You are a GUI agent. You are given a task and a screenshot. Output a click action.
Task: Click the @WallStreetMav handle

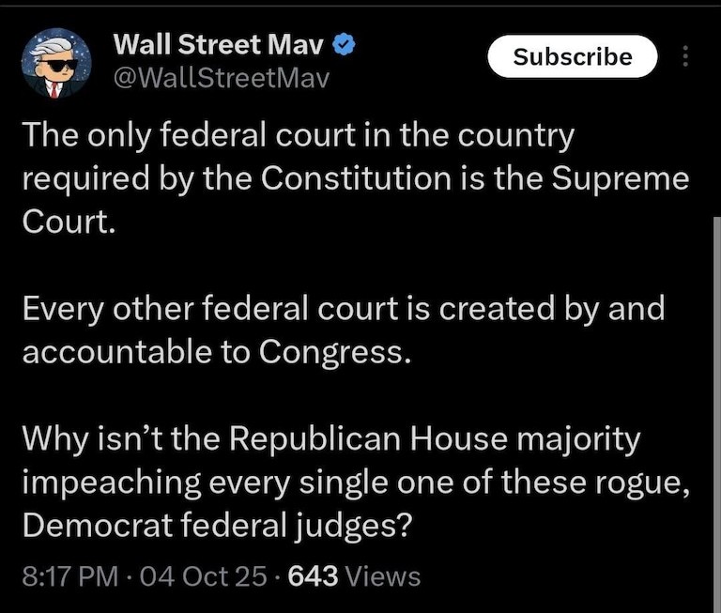coord(221,78)
